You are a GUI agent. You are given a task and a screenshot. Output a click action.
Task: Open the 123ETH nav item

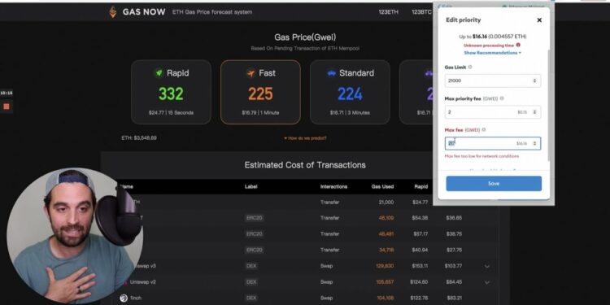tap(389, 12)
